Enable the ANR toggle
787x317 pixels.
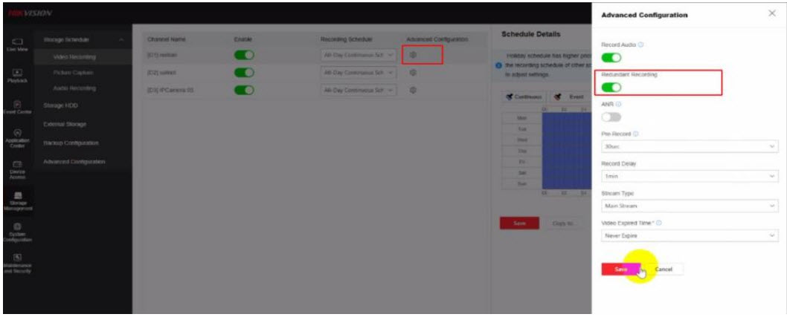click(611, 116)
